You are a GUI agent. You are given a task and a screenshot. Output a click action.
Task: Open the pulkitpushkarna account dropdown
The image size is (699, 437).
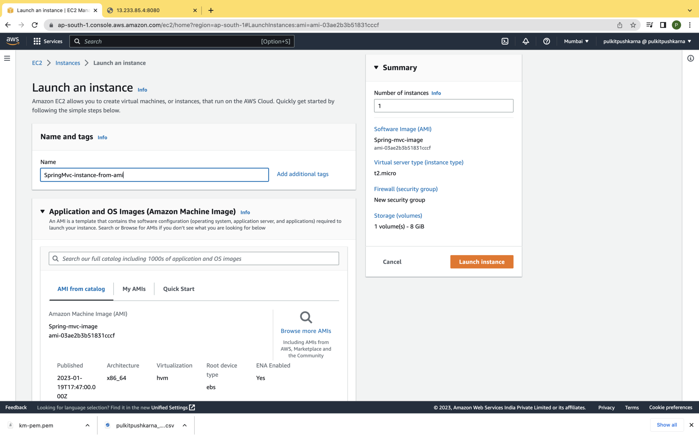647,41
